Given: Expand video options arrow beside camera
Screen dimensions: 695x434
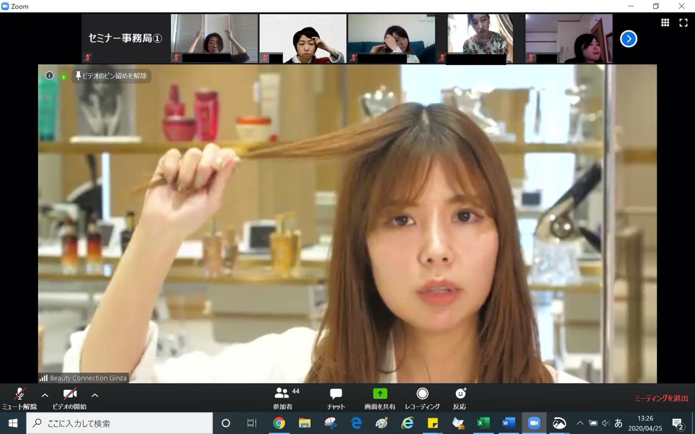Looking at the screenshot, I should point(94,395).
